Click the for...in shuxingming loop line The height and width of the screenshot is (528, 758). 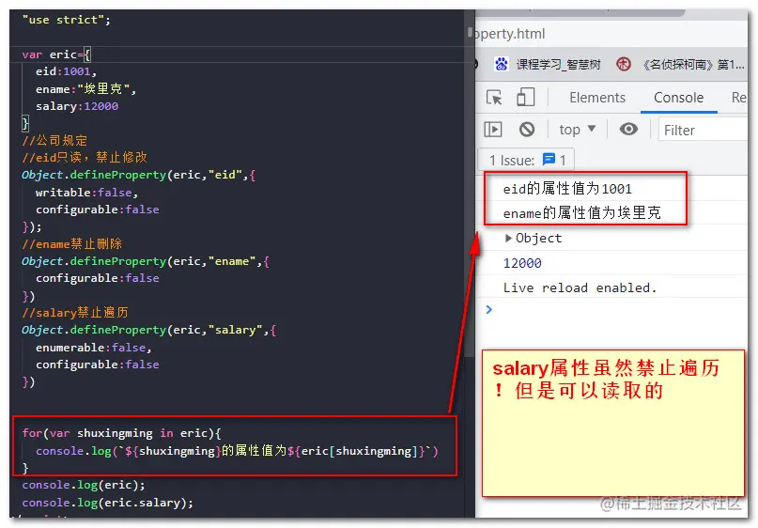[x=121, y=433]
